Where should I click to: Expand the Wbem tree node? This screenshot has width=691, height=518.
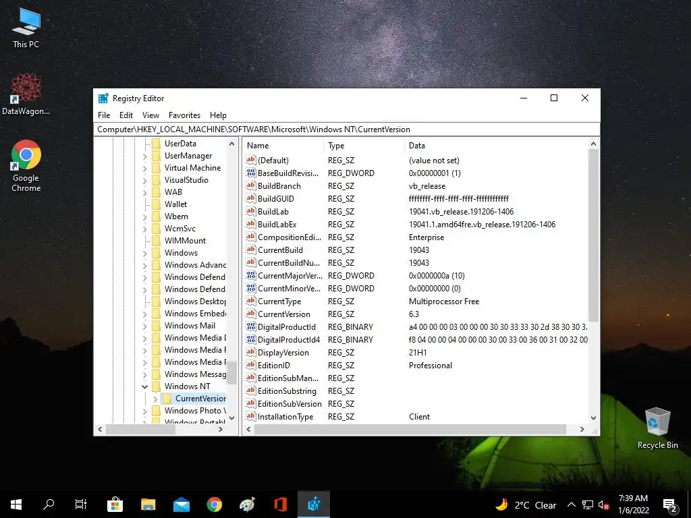click(144, 217)
